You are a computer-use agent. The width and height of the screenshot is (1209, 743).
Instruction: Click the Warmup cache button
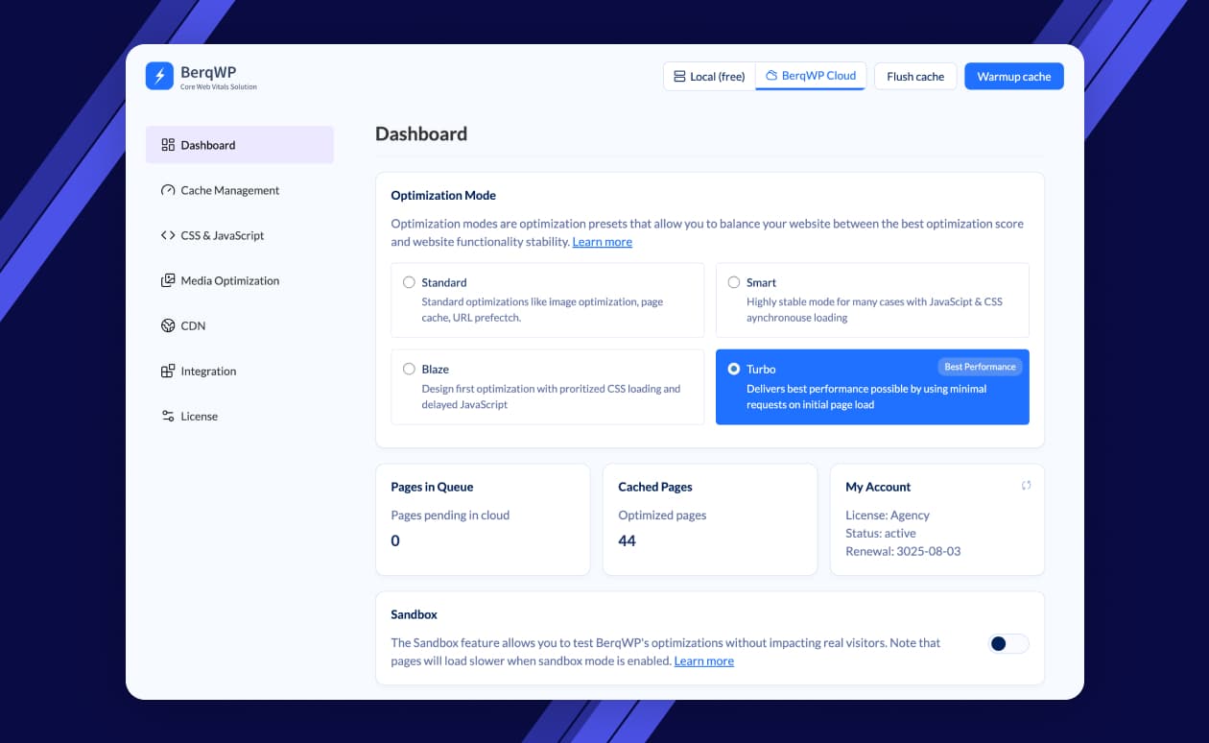(1014, 76)
